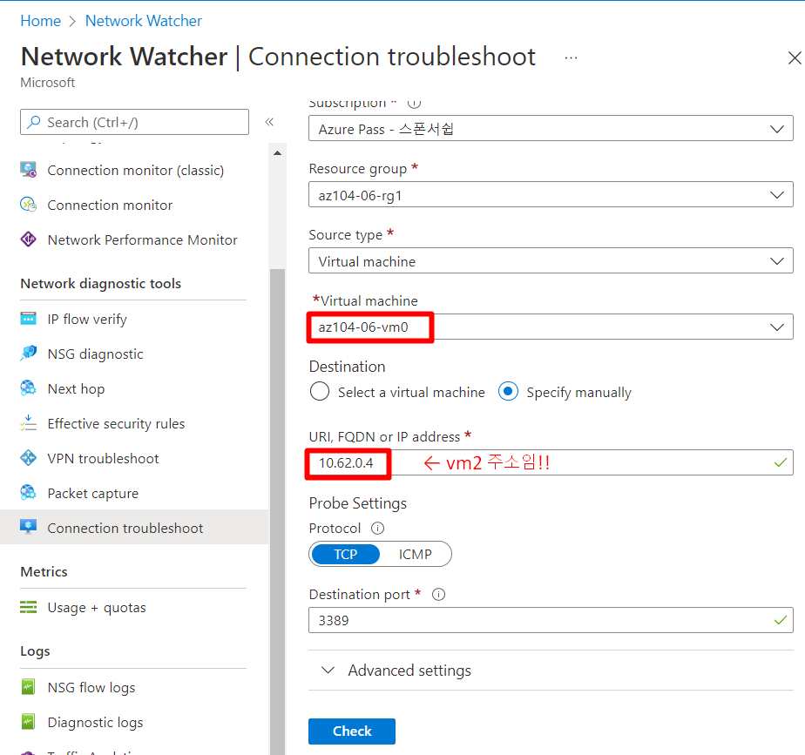The image size is (805, 755).
Task: Open Connection monitor (classic) menu item
Action: (x=134, y=170)
